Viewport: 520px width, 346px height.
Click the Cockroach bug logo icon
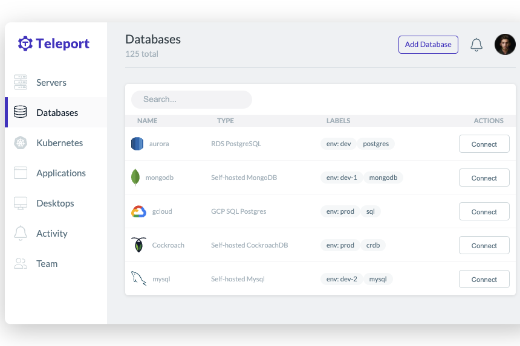click(x=138, y=245)
